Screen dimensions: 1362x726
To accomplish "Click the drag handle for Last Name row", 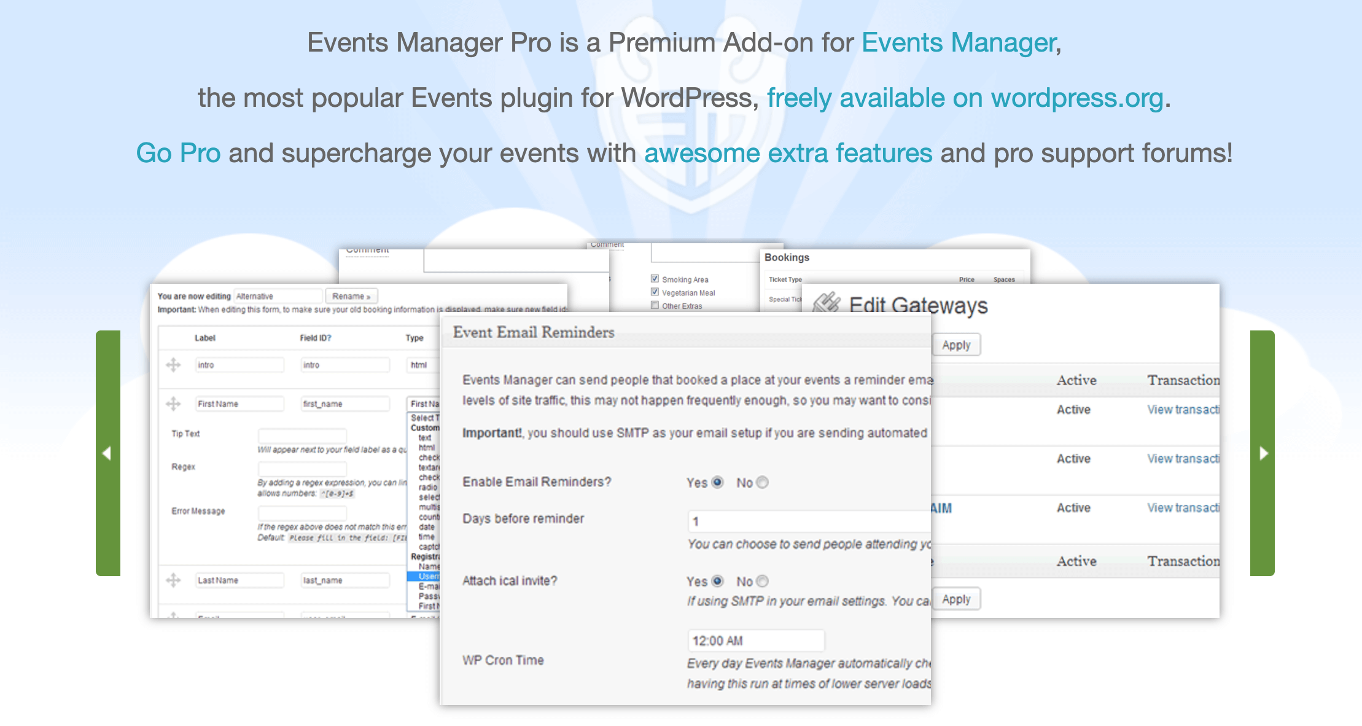I will click(x=173, y=580).
